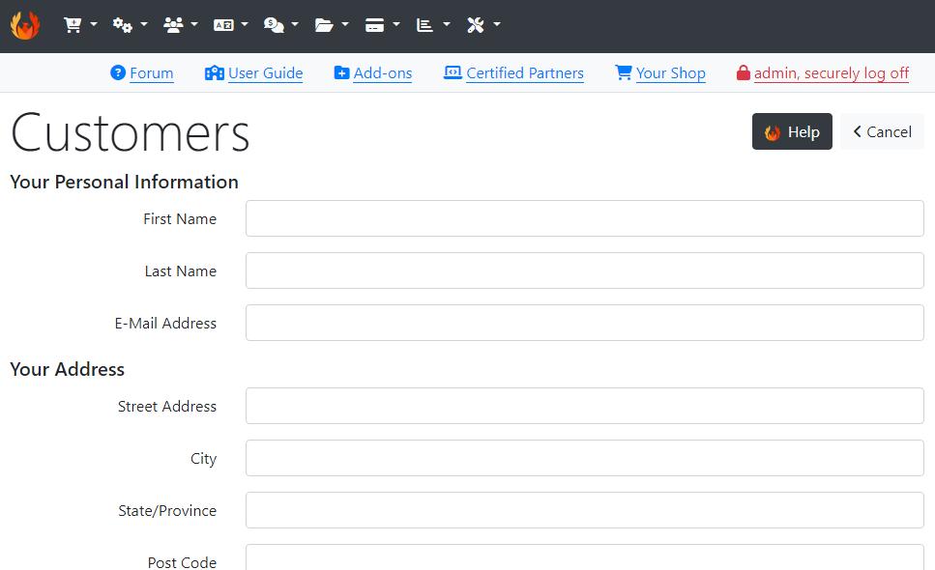
Task: Open the reports chart menu icon
Action: pyautogui.click(x=424, y=25)
